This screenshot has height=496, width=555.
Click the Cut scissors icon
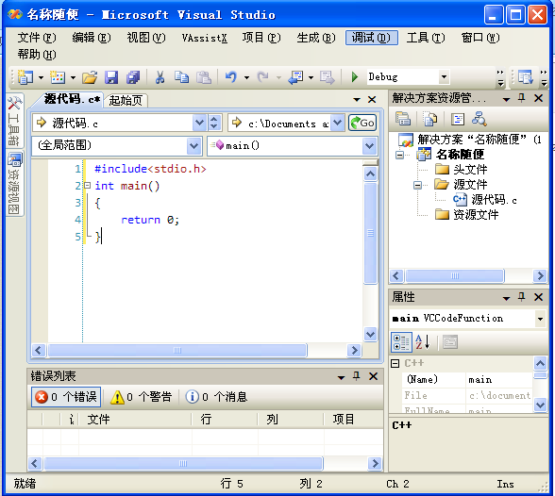(x=160, y=76)
